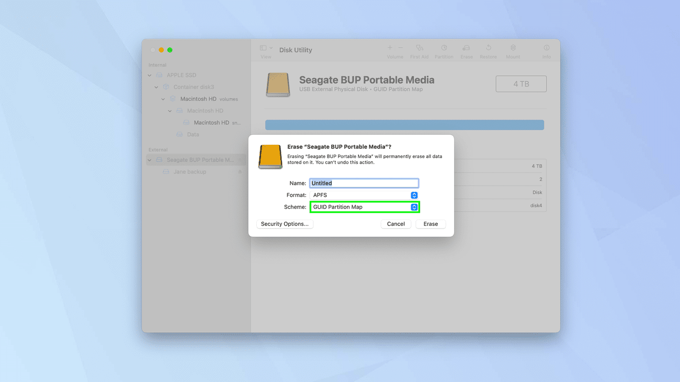
Task: Eject Jane backup using eject icon
Action: (x=240, y=172)
